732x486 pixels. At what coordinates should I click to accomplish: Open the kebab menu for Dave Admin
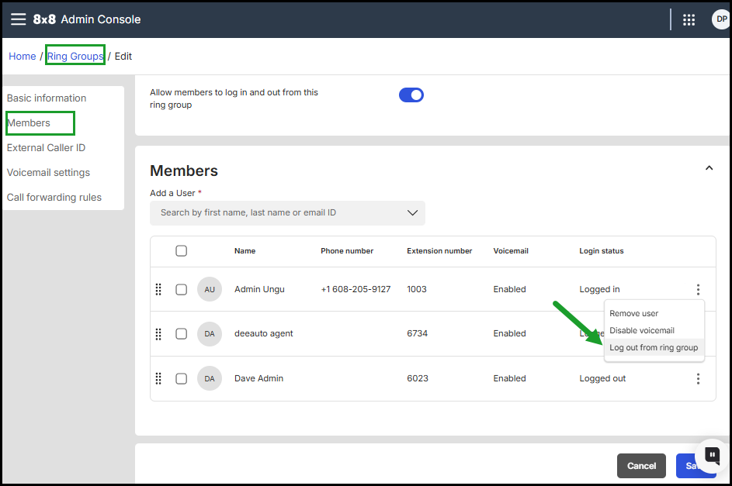pyautogui.click(x=698, y=378)
